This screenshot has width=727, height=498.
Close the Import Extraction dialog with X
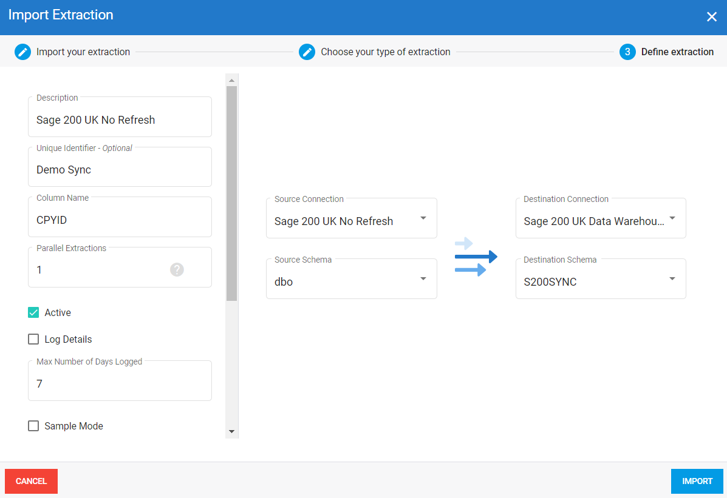[x=712, y=17]
